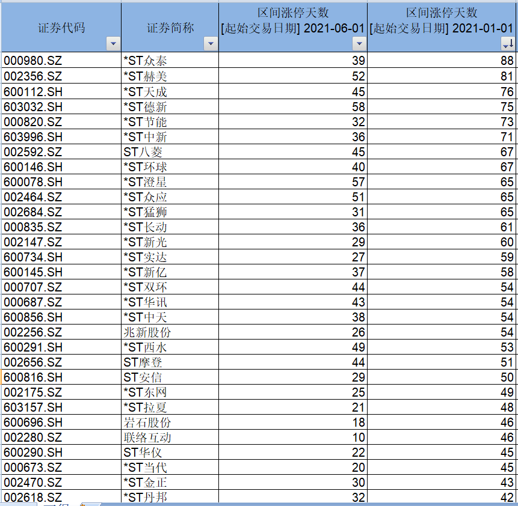Open the 证券简称 column filter dropdown
The image size is (518, 506).
pyautogui.click(x=211, y=44)
